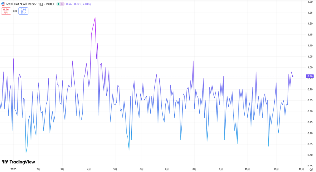316x172 pixels.
Task: Click the 0.00 spread value
Action: click(x=15, y=11)
